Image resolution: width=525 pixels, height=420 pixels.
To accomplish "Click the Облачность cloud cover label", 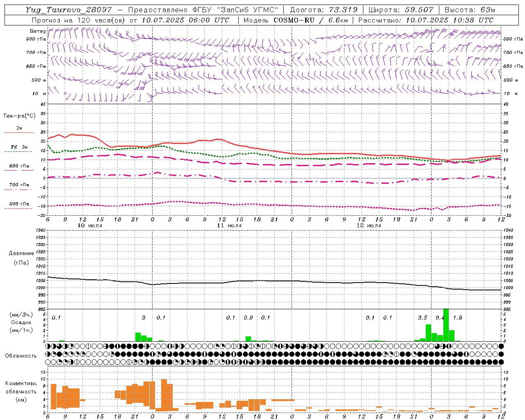I will point(21,356).
